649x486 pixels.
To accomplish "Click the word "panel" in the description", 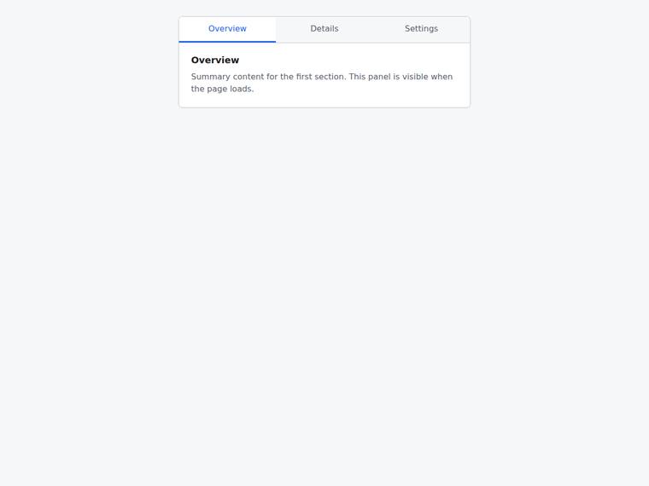I will 379,77.
